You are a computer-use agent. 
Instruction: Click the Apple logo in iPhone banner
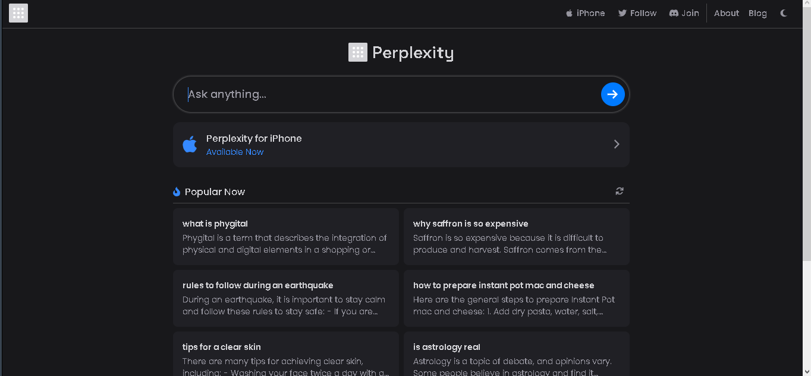[190, 144]
